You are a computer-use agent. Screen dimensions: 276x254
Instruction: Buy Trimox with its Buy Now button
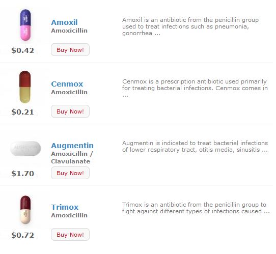(x=70, y=235)
